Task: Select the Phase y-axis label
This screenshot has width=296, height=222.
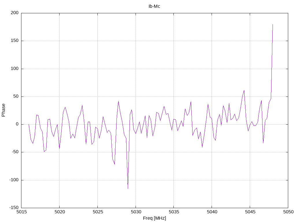Action: click(3, 110)
